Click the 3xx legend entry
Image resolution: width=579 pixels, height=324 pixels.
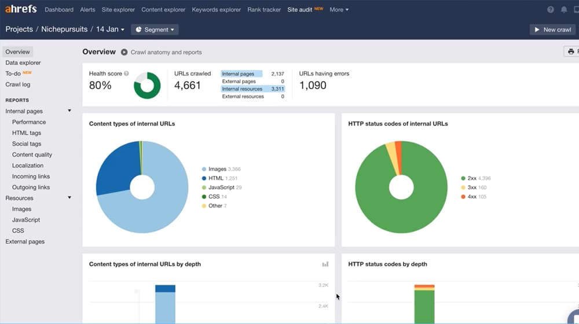point(474,187)
